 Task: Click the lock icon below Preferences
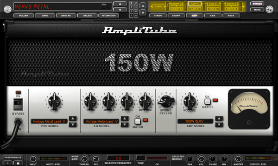(x=18, y=163)
